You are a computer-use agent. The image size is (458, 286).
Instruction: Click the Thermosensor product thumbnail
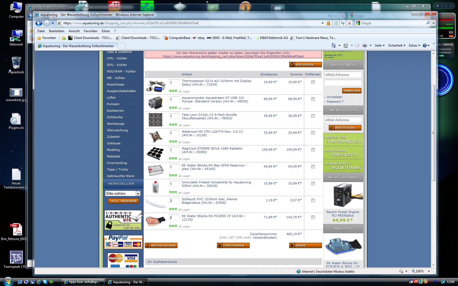156,86
